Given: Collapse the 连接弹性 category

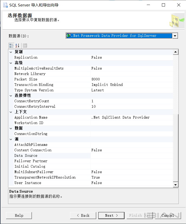Looking at the screenshot, I should [x=11, y=96].
